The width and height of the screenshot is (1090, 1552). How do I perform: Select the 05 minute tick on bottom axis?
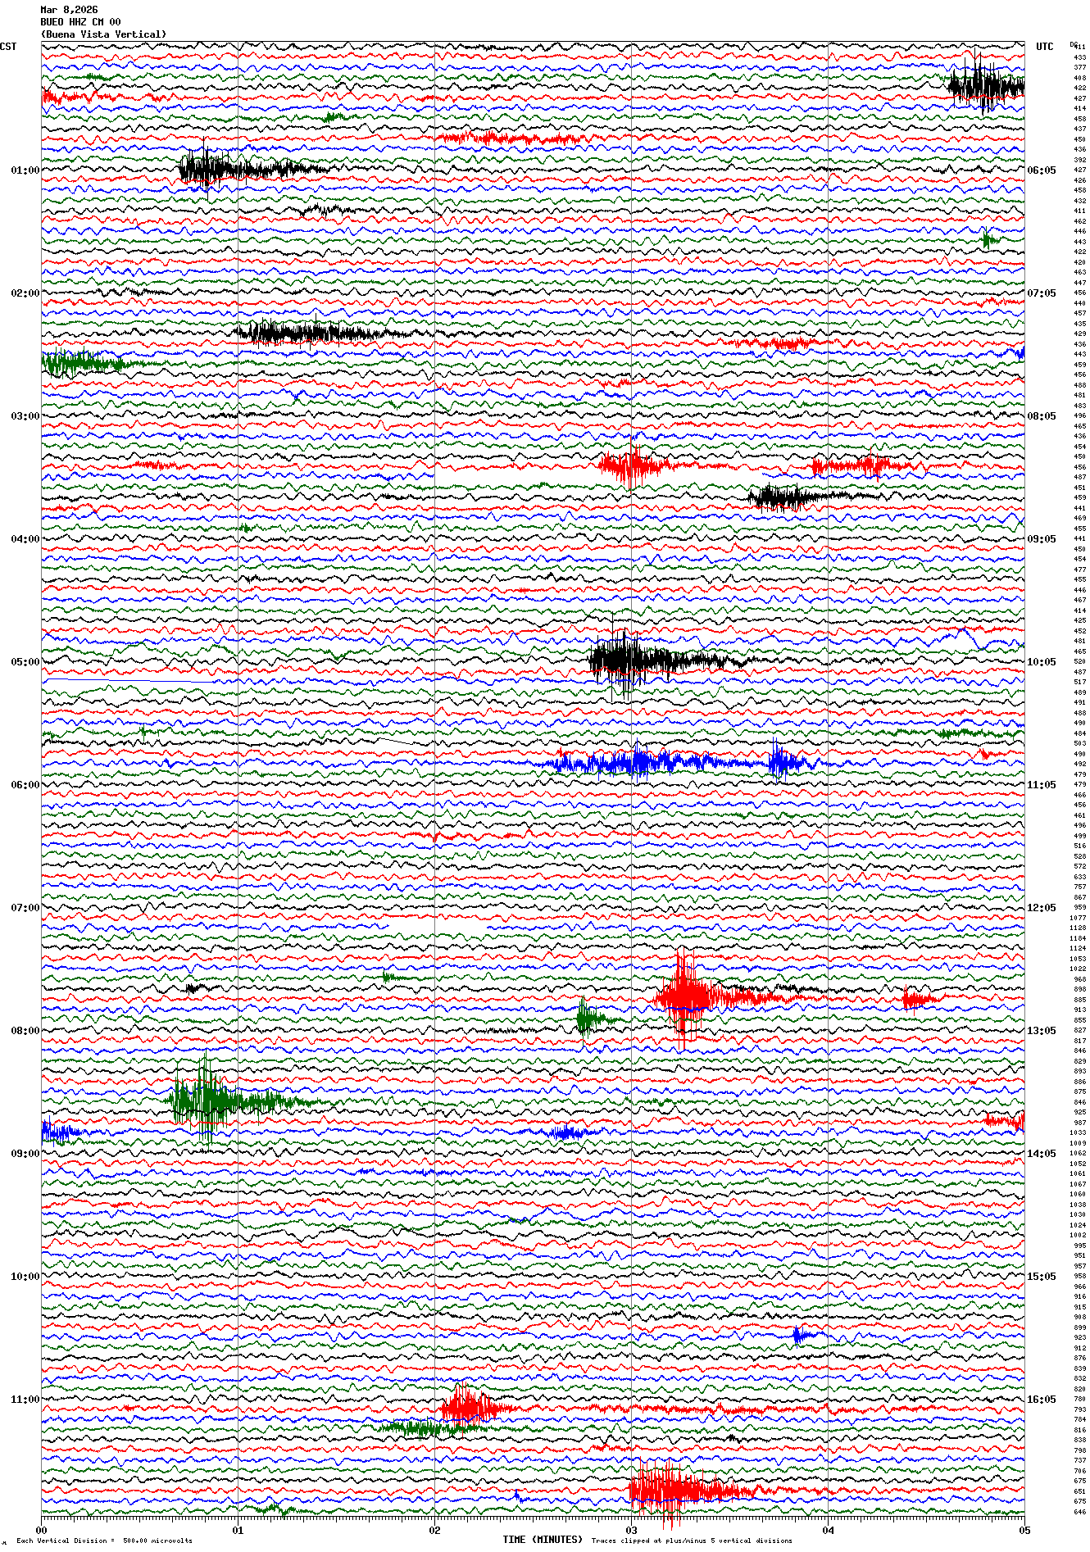click(x=1024, y=1530)
